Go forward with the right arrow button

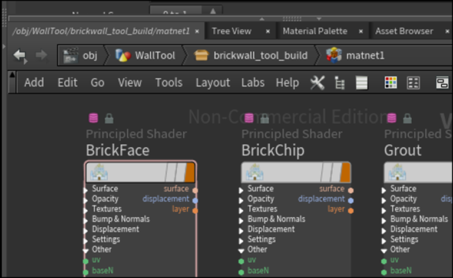pos(41,55)
